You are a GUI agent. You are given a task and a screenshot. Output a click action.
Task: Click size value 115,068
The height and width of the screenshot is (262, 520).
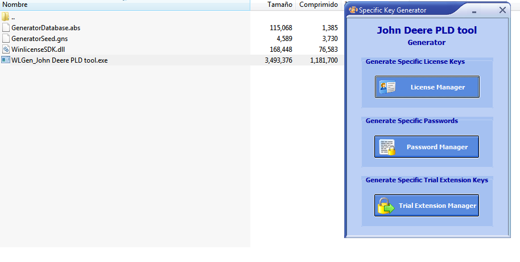coord(281,28)
